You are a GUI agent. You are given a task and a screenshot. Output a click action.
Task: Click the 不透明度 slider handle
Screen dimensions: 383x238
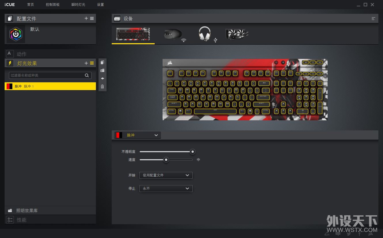point(193,152)
